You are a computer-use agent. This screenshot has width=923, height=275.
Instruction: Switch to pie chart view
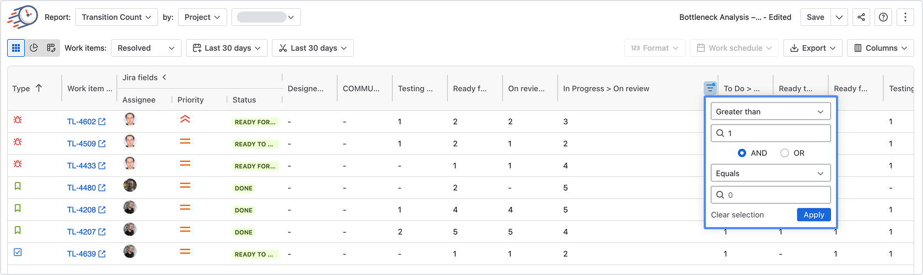click(x=34, y=48)
